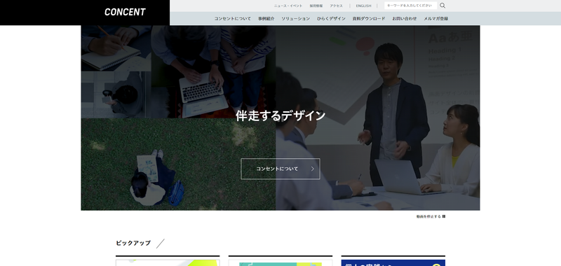This screenshot has width=561, height=266.
Task: Open the メルマガ登録 menu item
Action: click(x=435, y=19)
